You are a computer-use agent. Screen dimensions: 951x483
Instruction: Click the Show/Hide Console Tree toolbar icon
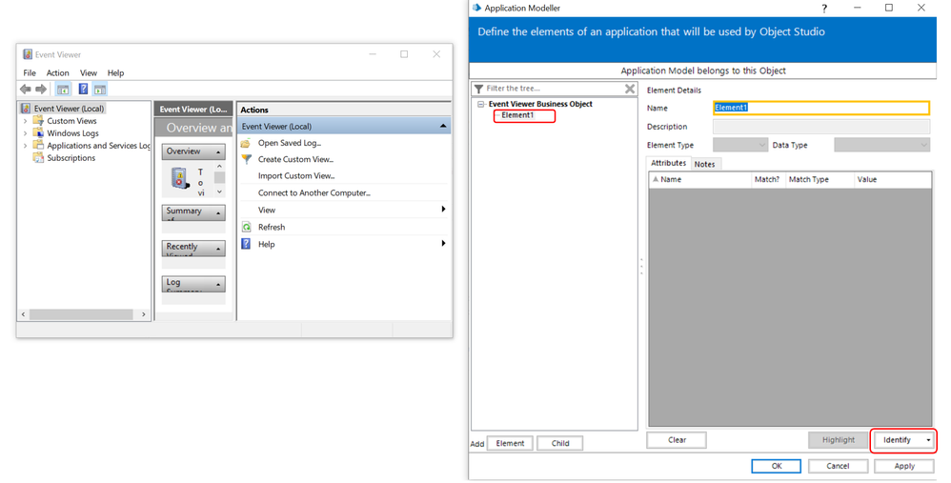click(63, 90)
